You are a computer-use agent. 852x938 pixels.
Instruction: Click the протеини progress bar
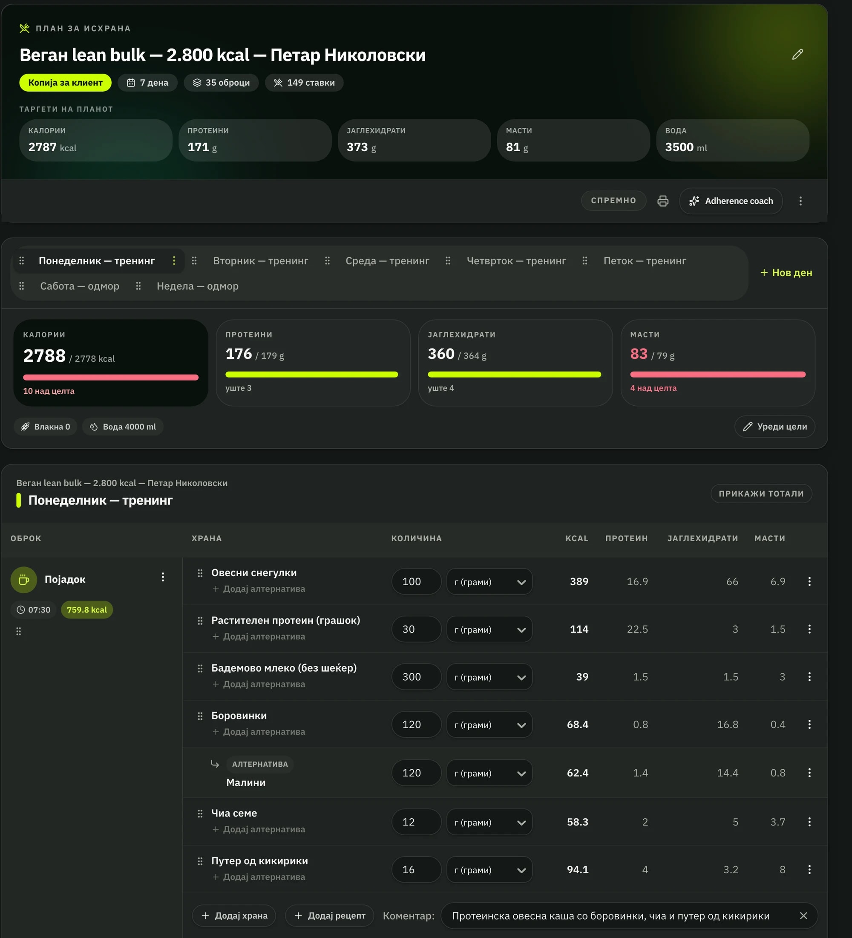click(x=311, y=375)
